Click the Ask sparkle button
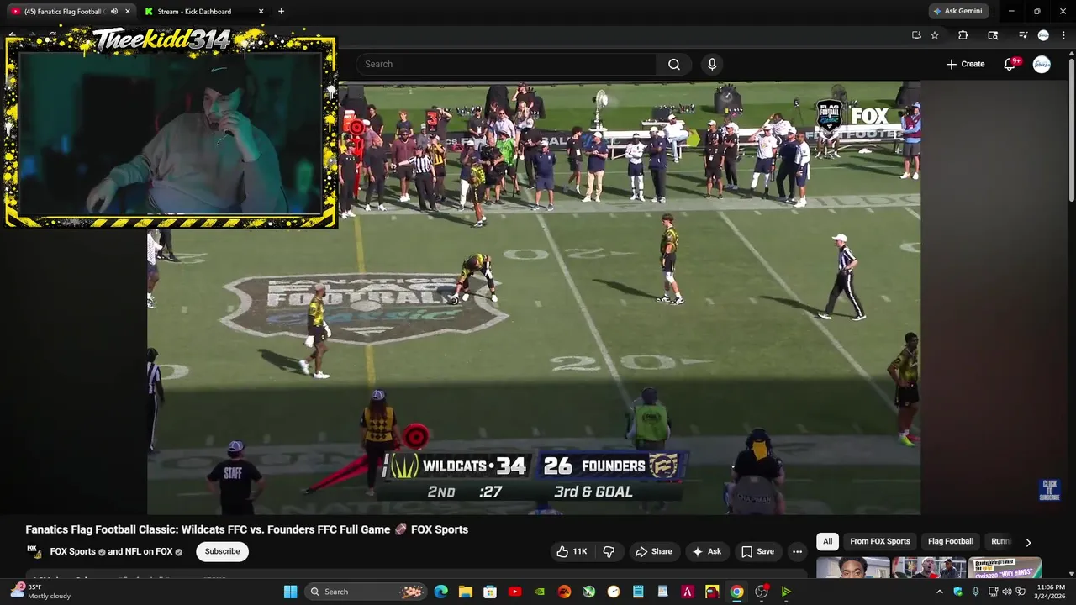 click(x=706, y=551)
